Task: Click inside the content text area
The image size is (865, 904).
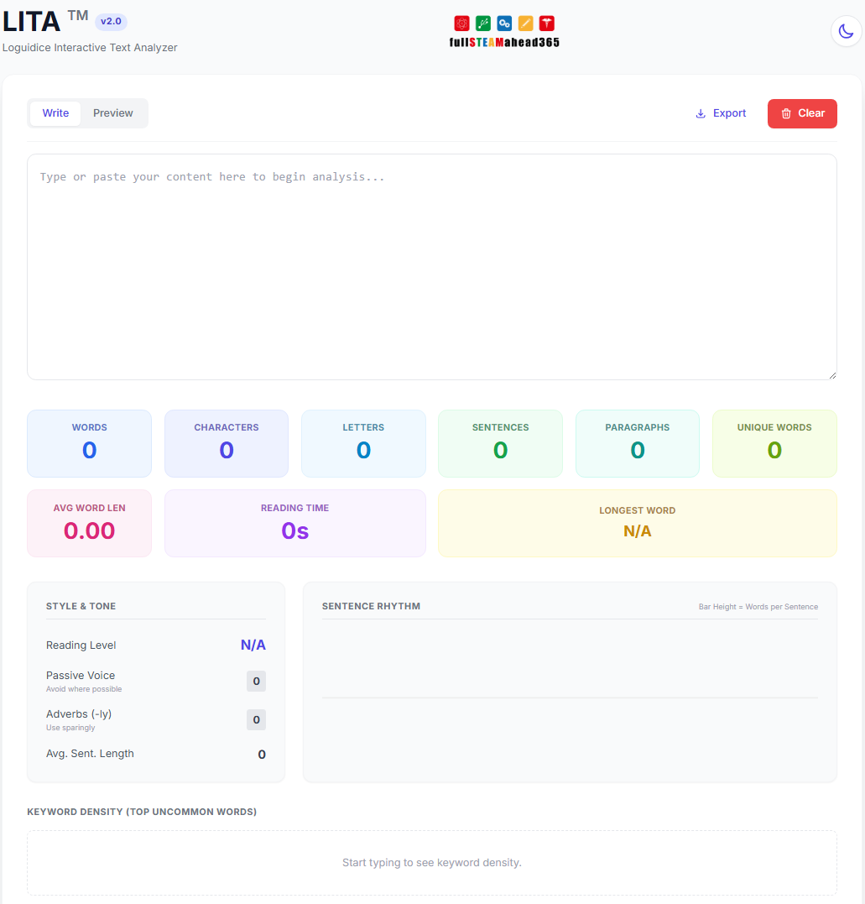Action: [431, 267]
